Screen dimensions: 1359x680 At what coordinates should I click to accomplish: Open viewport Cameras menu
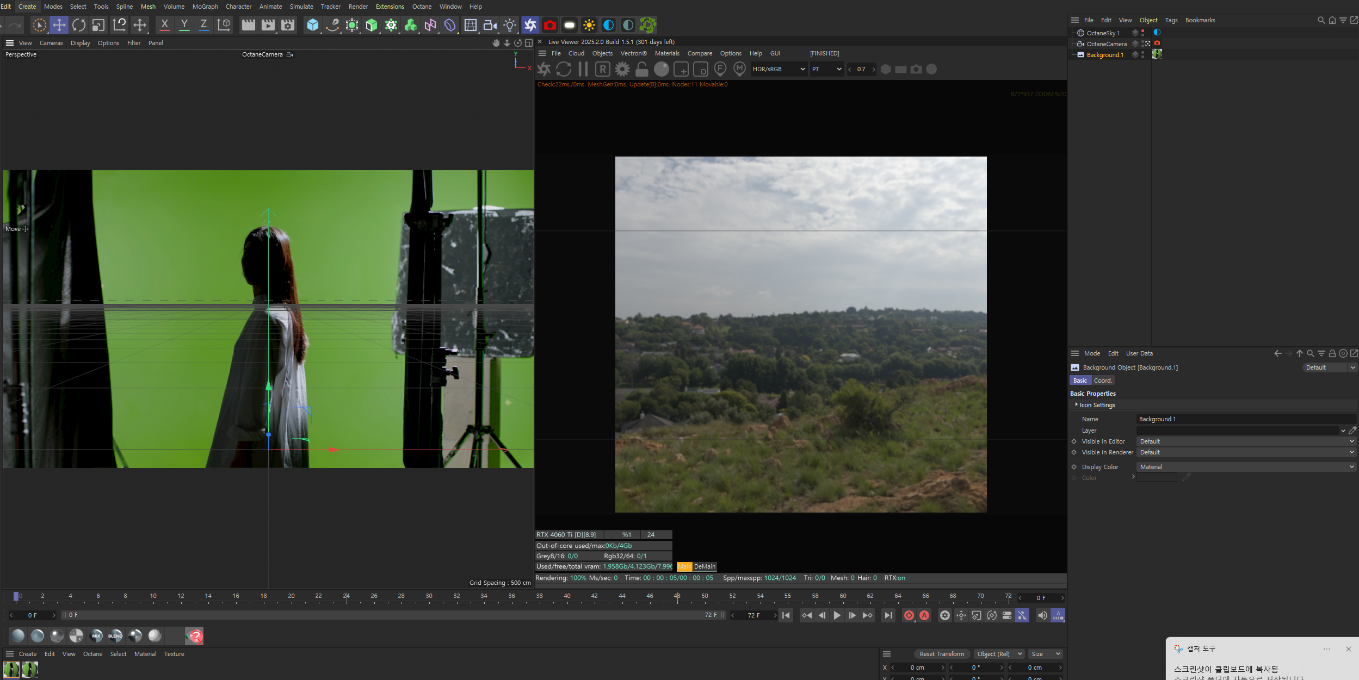(x=51, y=43)
